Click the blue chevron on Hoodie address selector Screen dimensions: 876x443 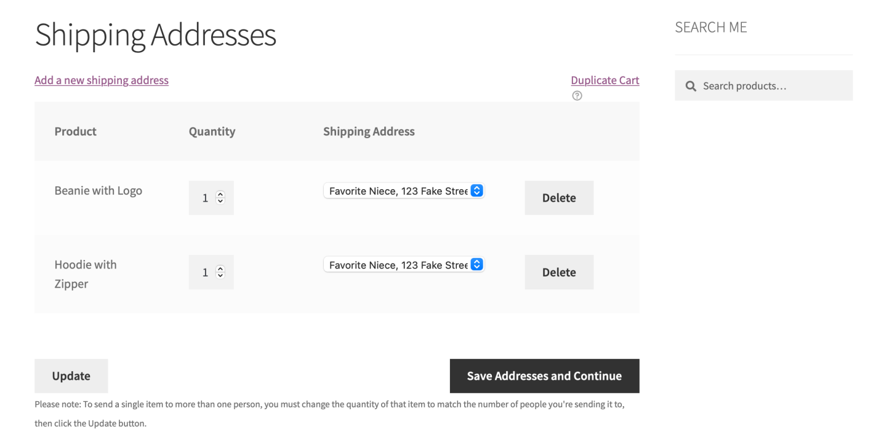tap(476, 264)
